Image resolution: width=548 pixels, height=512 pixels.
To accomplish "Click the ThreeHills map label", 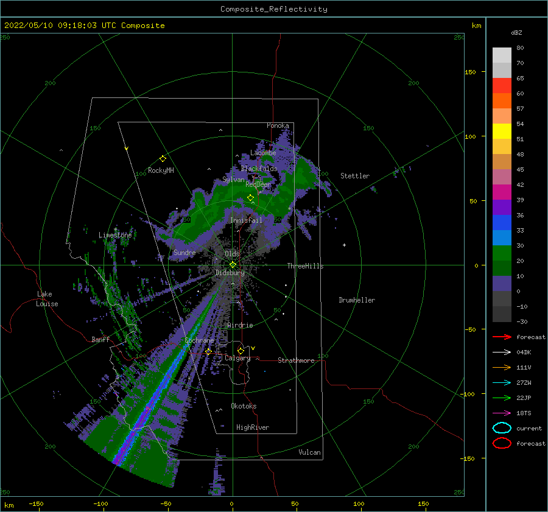I will click(x=305, y=266).
